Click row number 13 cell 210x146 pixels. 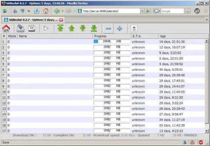(4, 109)
